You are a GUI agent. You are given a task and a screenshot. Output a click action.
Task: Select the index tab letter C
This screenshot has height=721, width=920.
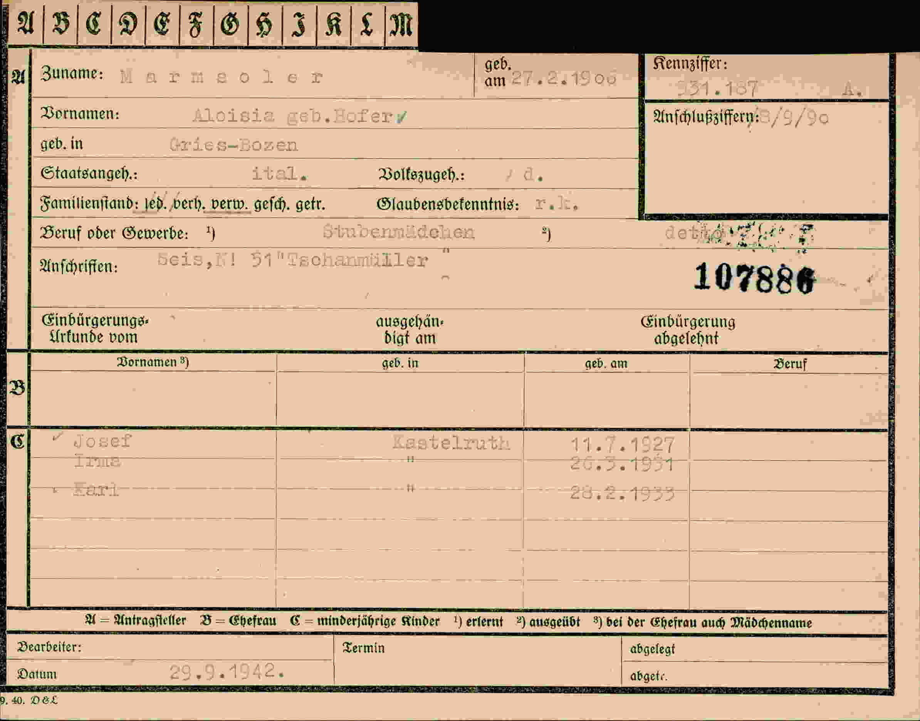tap(94, 23)
